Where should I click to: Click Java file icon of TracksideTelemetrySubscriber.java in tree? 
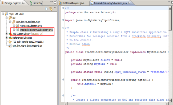pyautogui.click(x=18, y=30)
